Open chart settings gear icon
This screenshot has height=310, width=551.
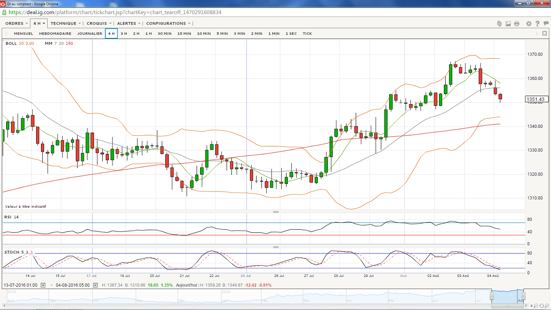(x=529, y=23)
